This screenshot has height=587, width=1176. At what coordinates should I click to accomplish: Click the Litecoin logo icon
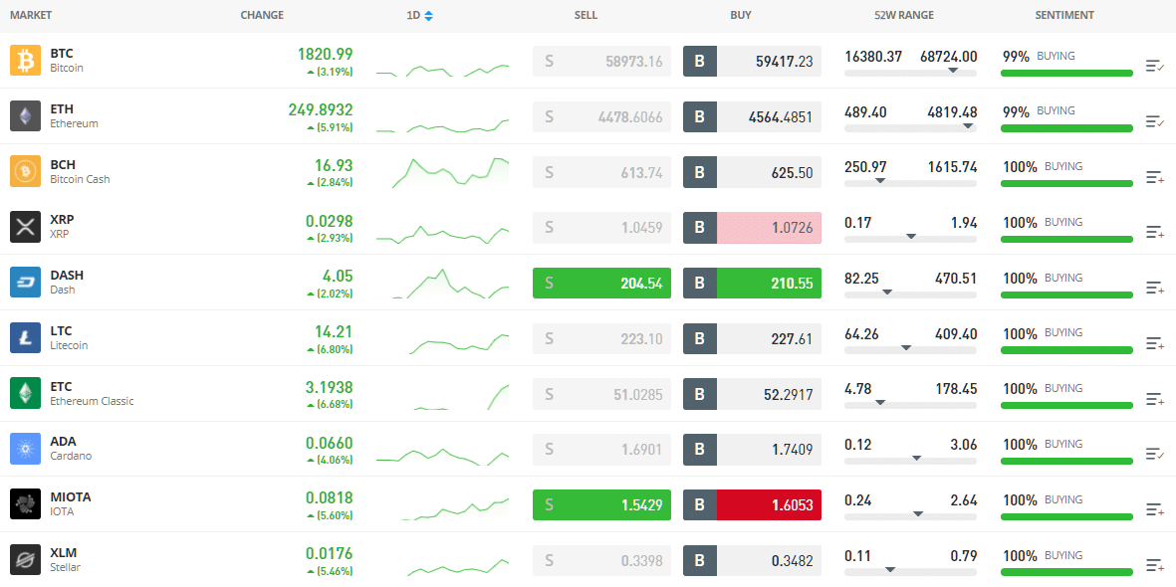26,338
